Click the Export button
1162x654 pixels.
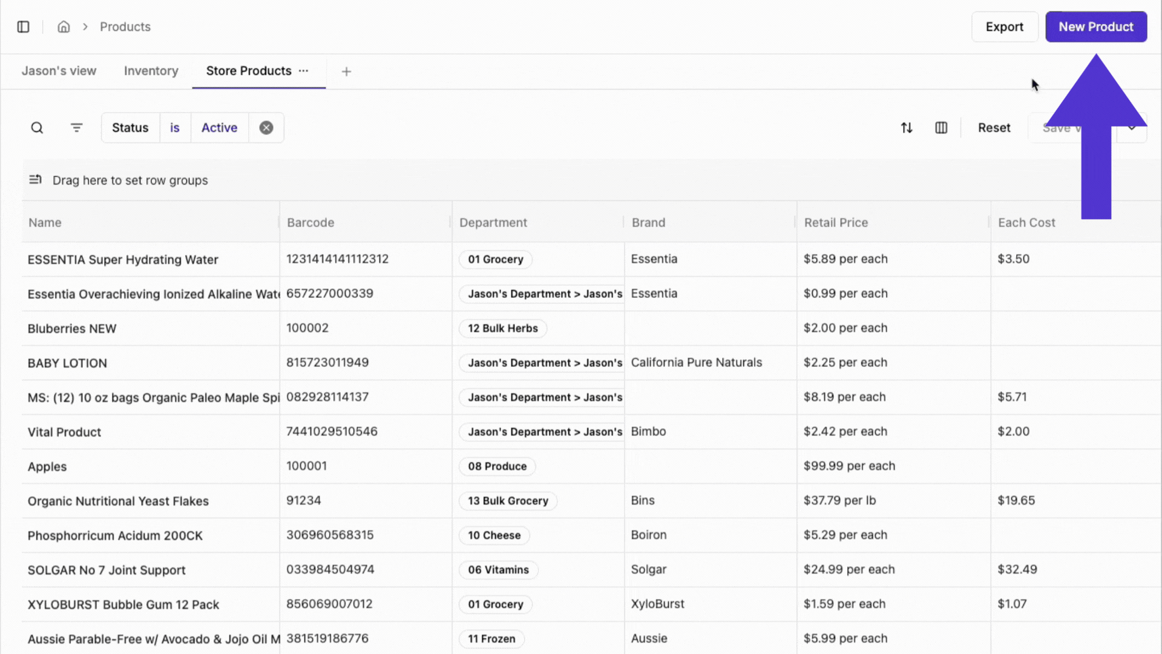(x=1004, y=27)
